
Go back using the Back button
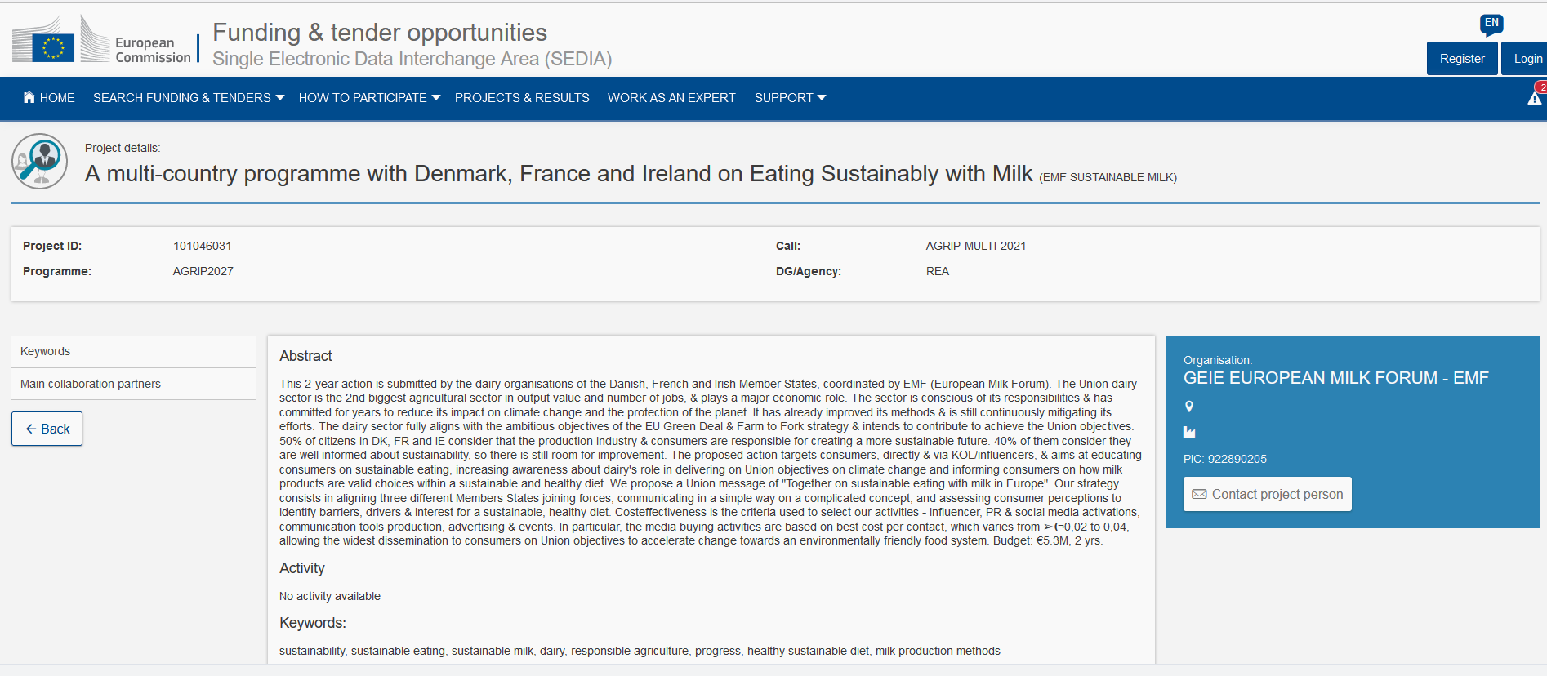pos(47,429)
